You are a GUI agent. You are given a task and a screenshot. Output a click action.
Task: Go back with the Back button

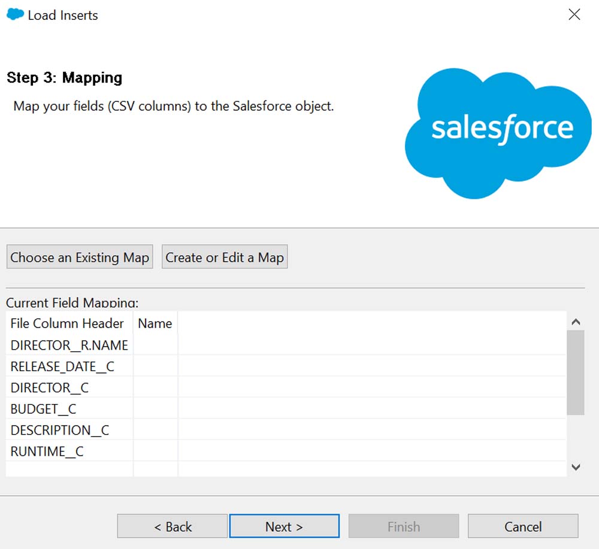[x=173, y=526]
